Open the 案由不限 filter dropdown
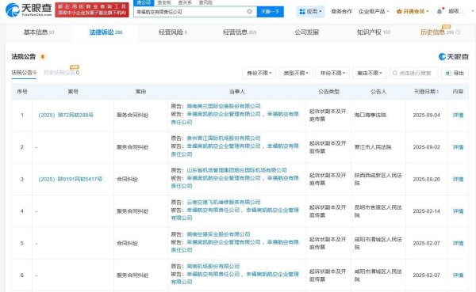The width and height of the screenshot is (476, 292). pos(370,73)
